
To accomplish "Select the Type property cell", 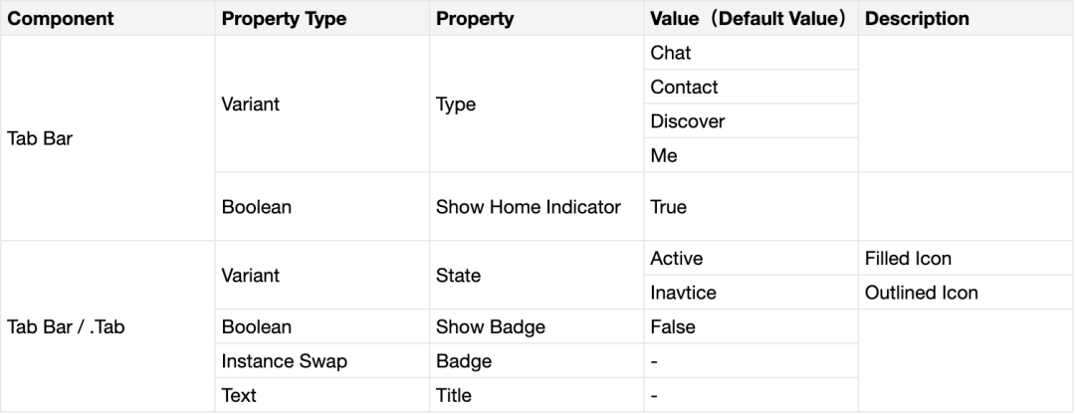I will [x=537, y=103].
